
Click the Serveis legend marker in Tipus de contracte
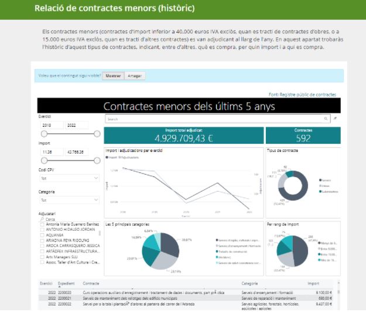[x=320, y=180]
